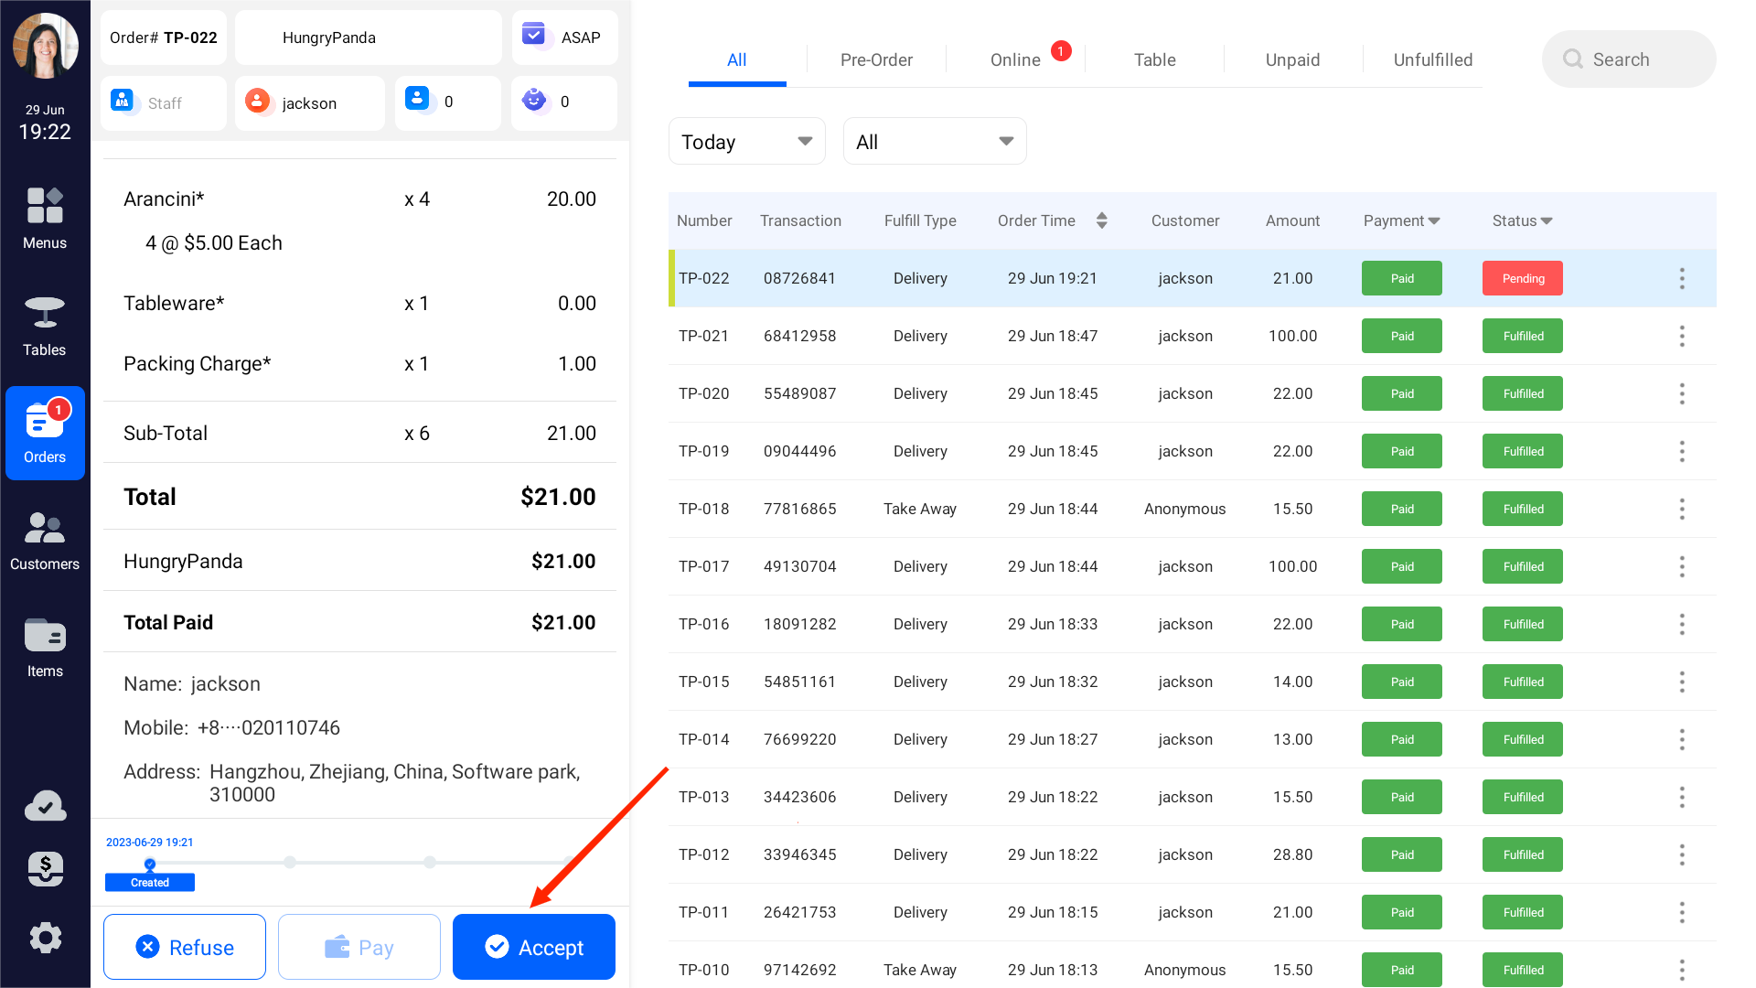Select the Tableware* order line
Screen dimensions: 1756x988
359,303
